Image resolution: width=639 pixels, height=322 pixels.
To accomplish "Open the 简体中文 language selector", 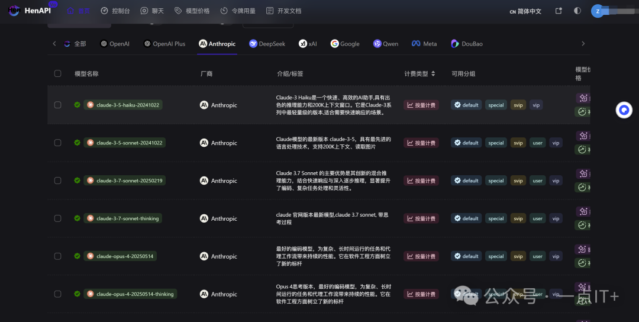I will click(x=525, y=11).
